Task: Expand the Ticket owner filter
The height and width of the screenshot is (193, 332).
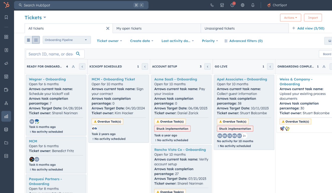Action: pyautogui.click(x=109, y=41)
